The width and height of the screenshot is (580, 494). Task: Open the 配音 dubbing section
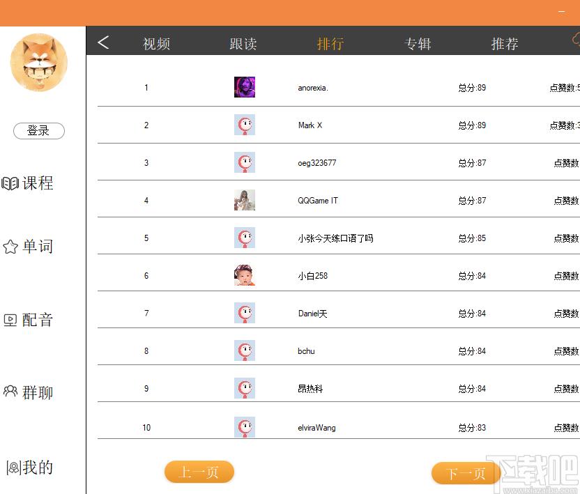29,321
